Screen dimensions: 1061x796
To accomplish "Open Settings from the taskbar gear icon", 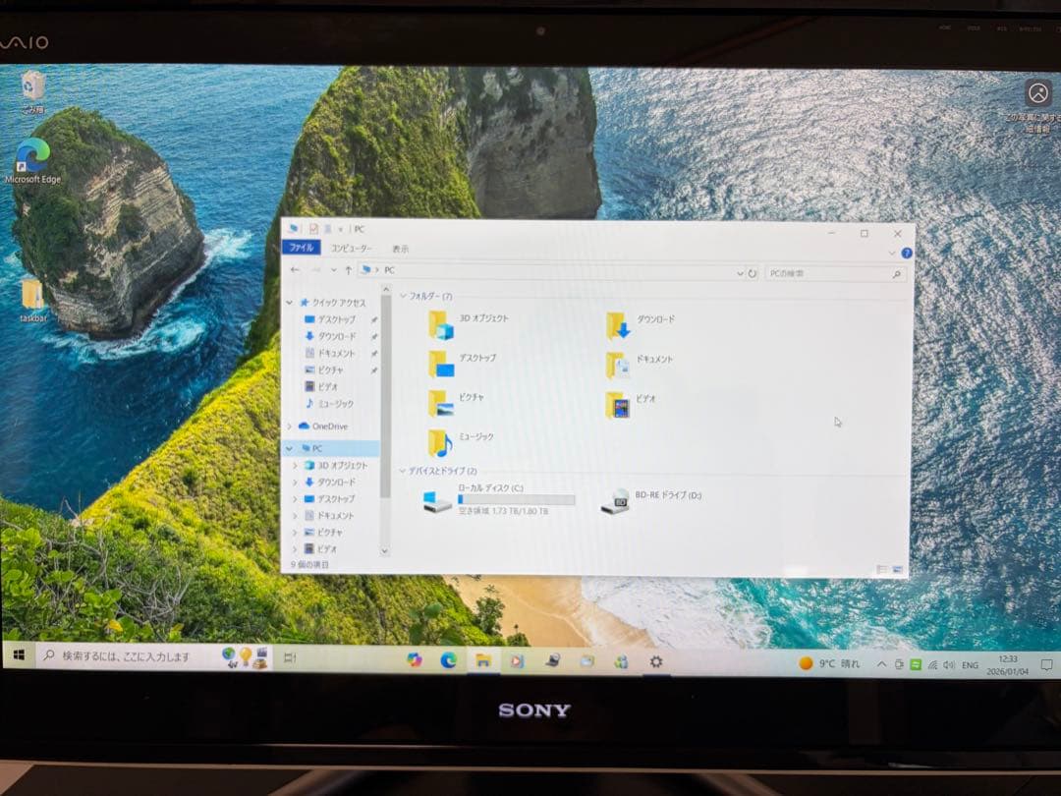I will [655, 661].
